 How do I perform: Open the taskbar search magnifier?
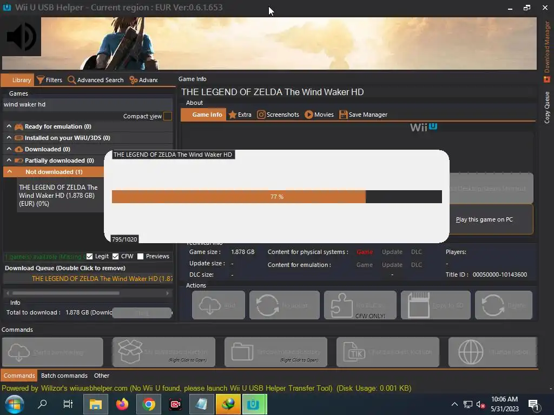(x=42, y=404)
